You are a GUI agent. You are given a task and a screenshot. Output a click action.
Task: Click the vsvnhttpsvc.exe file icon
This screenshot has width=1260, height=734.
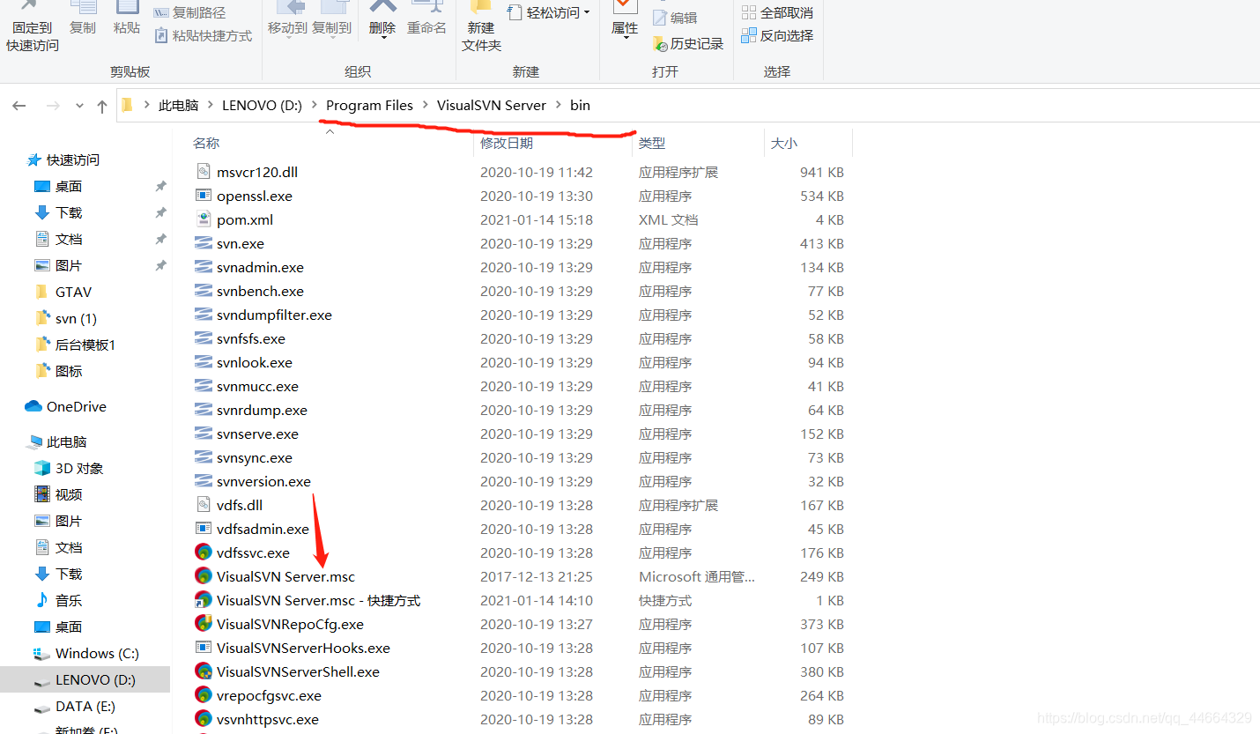(x=204, y=719)
